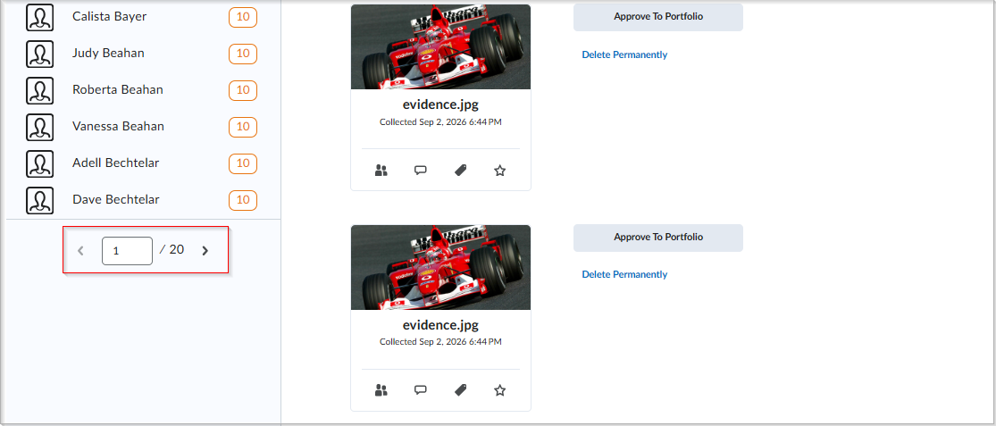996x426 pixels.
Task: Click Adell Bechtelar's profile avatar icon
Action: point(39,163)
